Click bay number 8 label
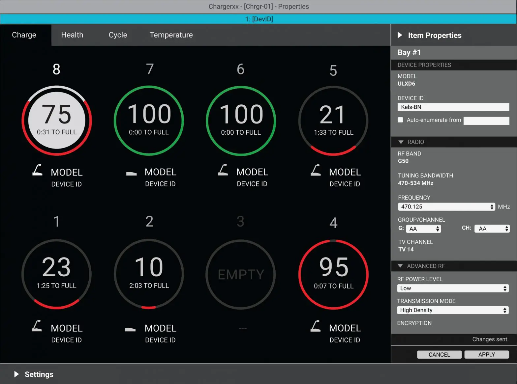 click(56, 69)
